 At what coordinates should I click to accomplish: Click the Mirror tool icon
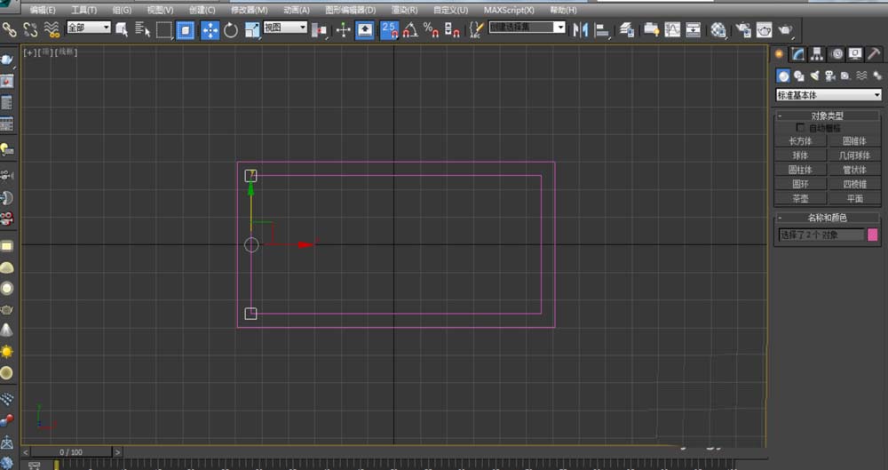pyautogui.click(x=581, y=30)
